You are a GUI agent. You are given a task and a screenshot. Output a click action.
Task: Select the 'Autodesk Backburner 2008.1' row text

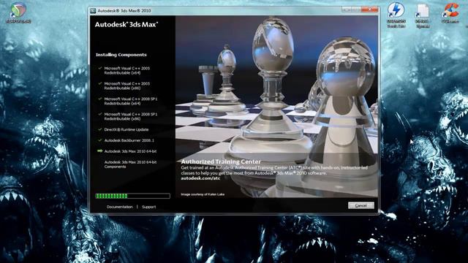pos(129,140)
